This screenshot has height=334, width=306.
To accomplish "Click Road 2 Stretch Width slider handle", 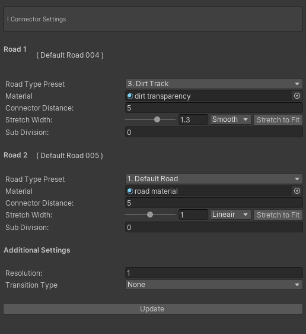I will point(150,215).
